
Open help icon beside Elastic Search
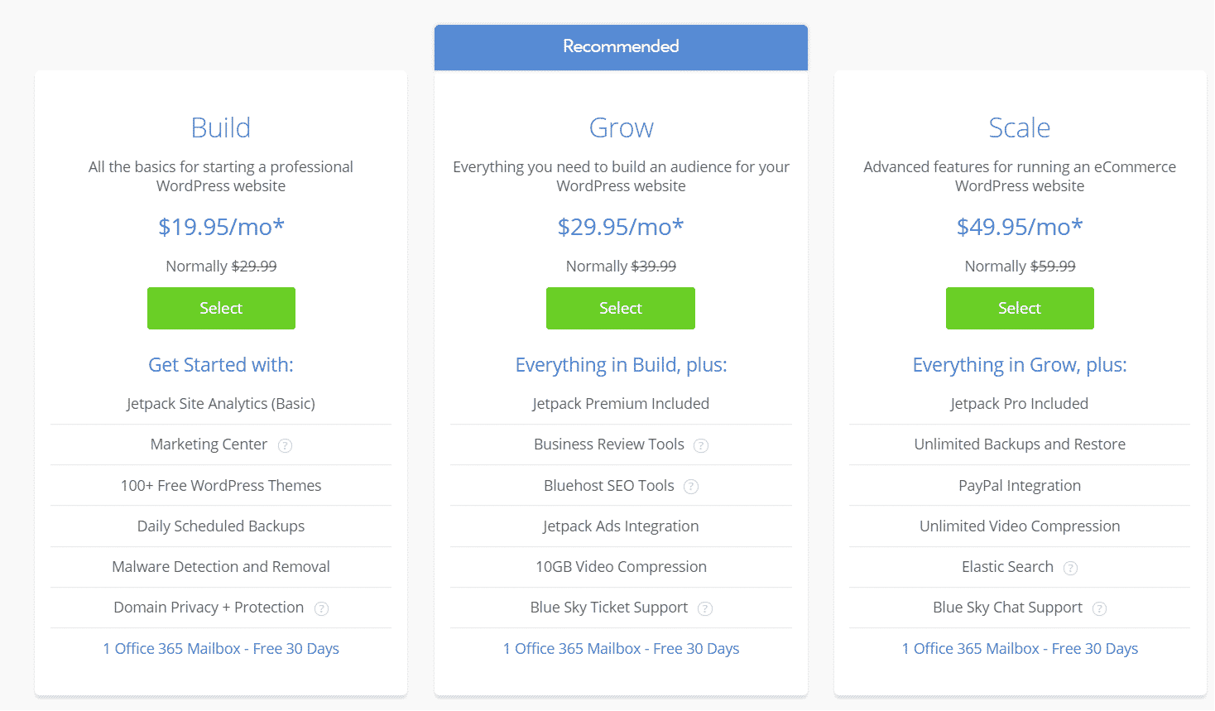tap(1071, 568)
